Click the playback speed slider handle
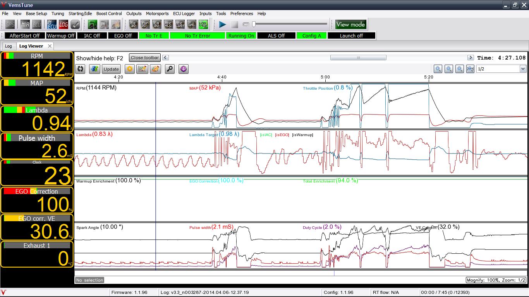The height and width of the screenshot is (297, 529). point(254,24)
